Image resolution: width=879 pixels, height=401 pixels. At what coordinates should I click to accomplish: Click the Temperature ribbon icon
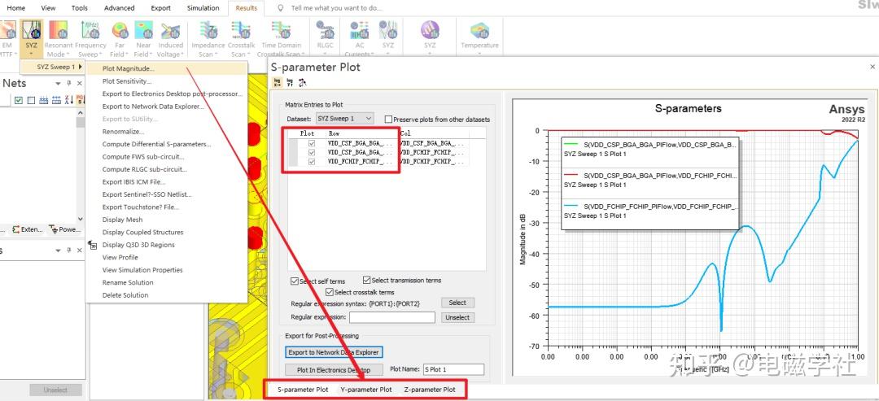click(x=479, y=30)
